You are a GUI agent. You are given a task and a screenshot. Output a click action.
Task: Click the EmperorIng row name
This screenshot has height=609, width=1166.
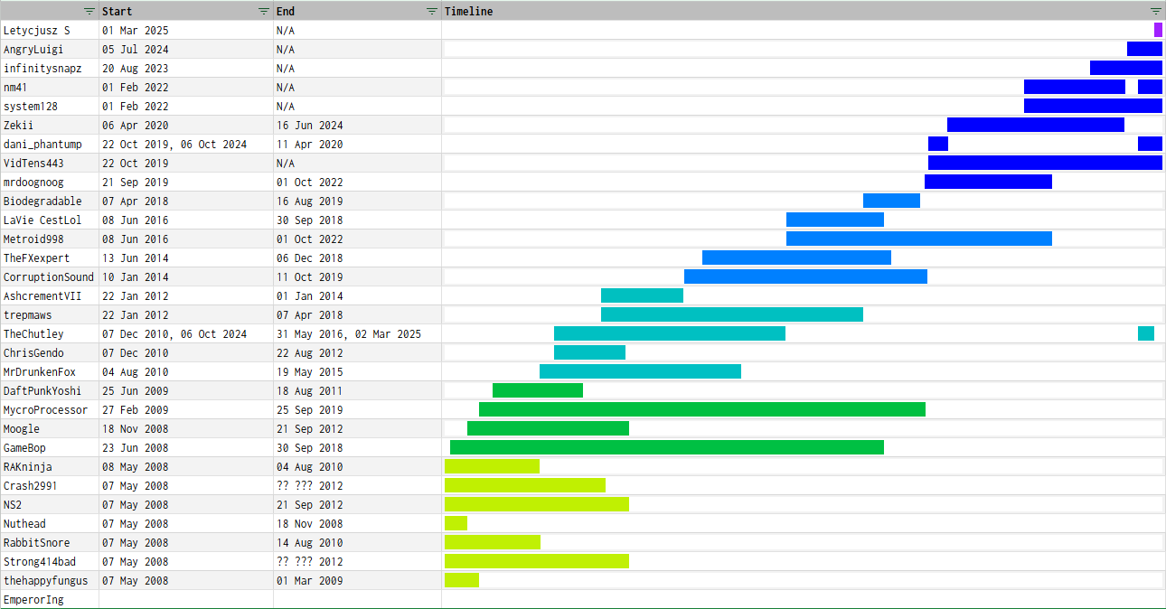33,600
